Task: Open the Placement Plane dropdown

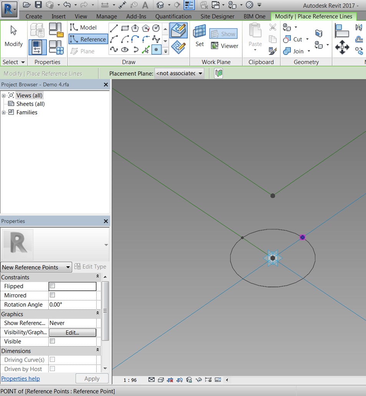Action: pyautogui.click(x=200, y=73)
